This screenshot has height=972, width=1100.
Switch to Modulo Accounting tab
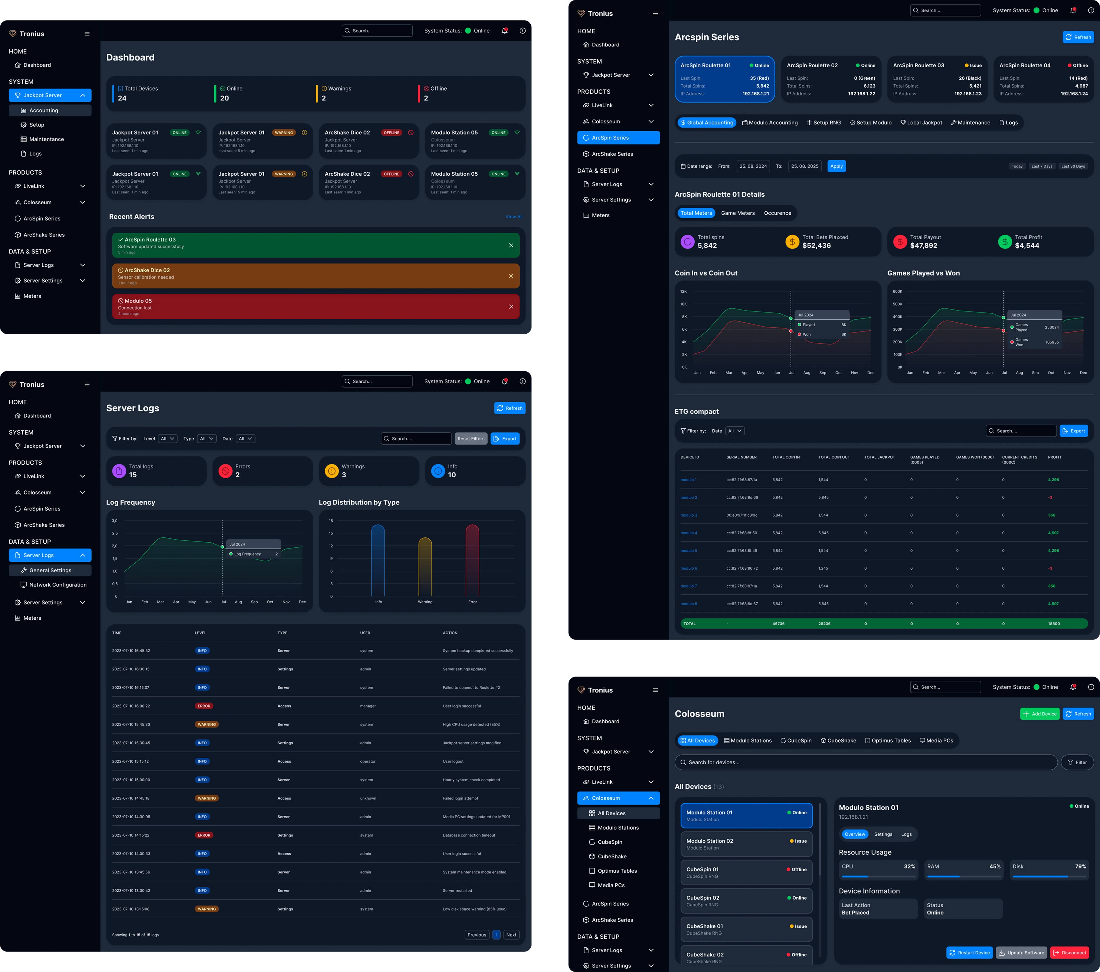pos(770,123)
